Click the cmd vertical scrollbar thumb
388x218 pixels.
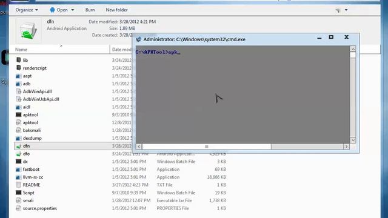pos(353,54)
